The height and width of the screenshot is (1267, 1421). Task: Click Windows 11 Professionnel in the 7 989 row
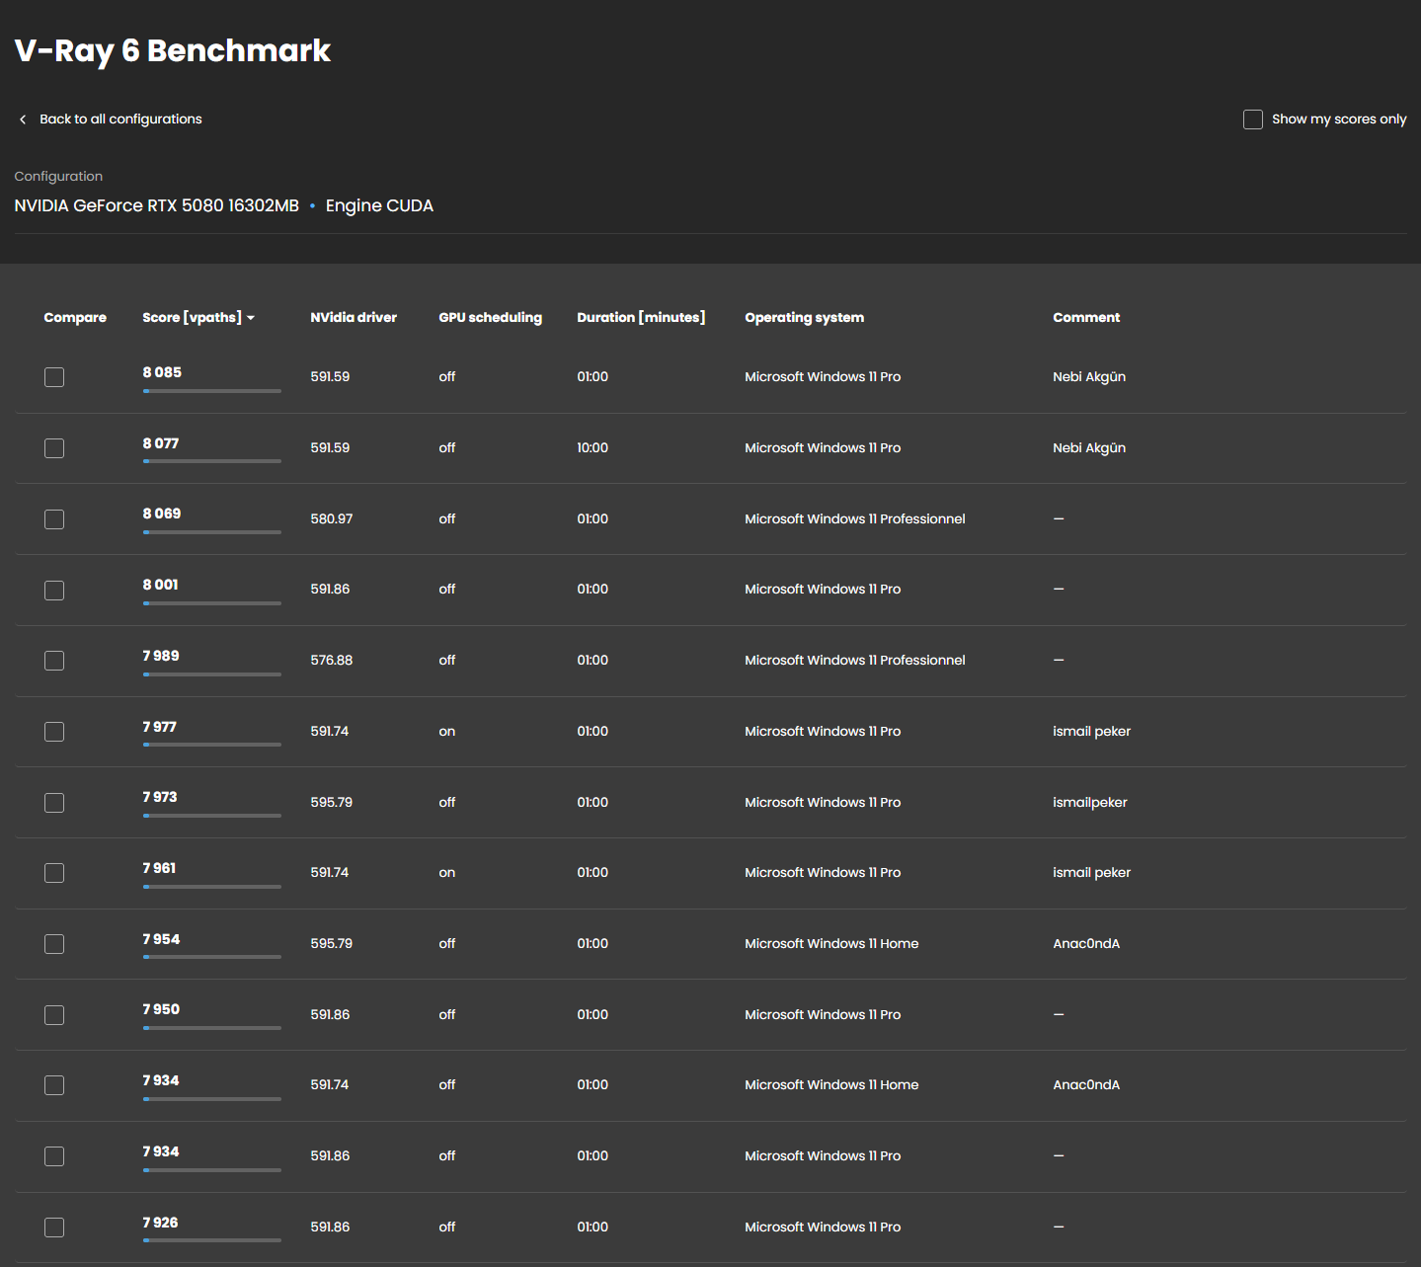tap(855, 660)
